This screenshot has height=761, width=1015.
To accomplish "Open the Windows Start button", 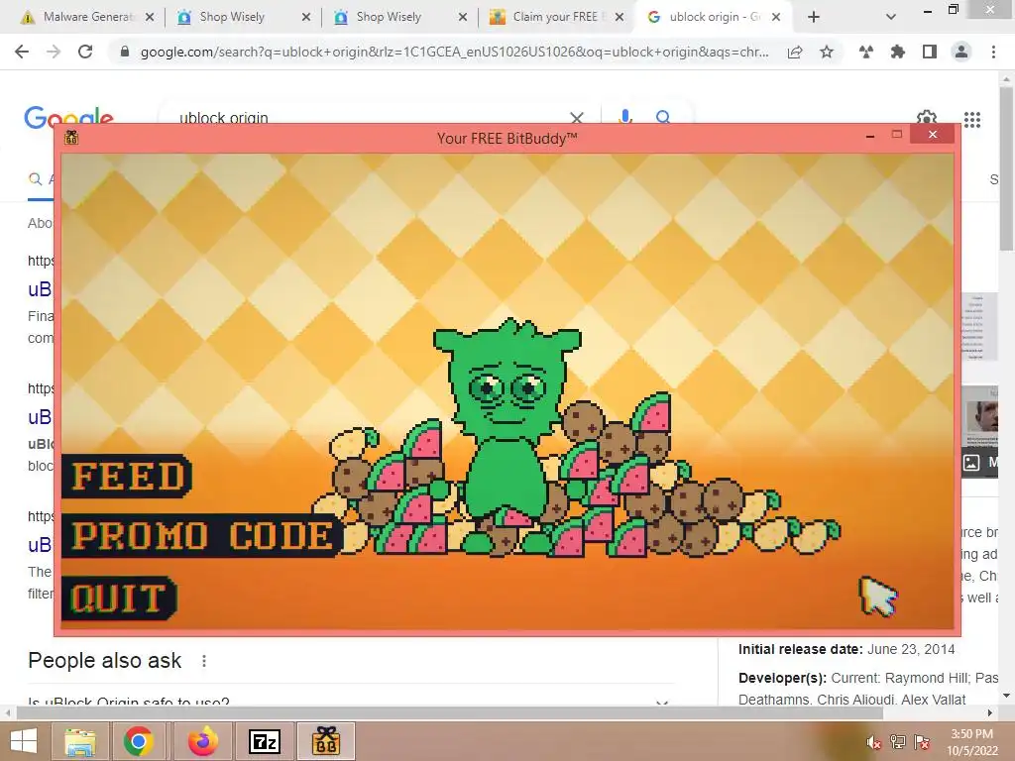I will pyautogui.click(x=24, y=741).
